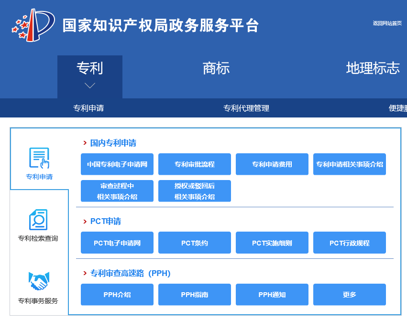
Task: Click the 返回网站首页 link
Action: click(x=387, y=23)
